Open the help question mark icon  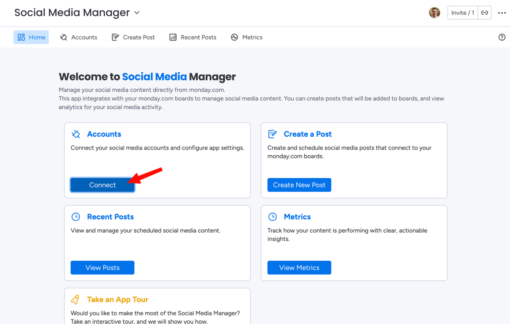pos(502,37)
